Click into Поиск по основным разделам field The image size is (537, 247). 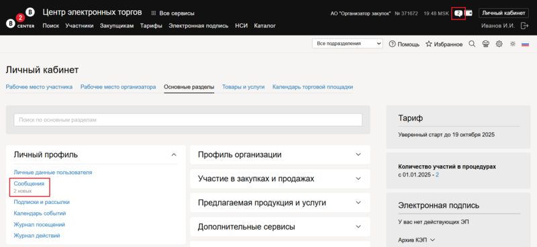click(188, 120)
